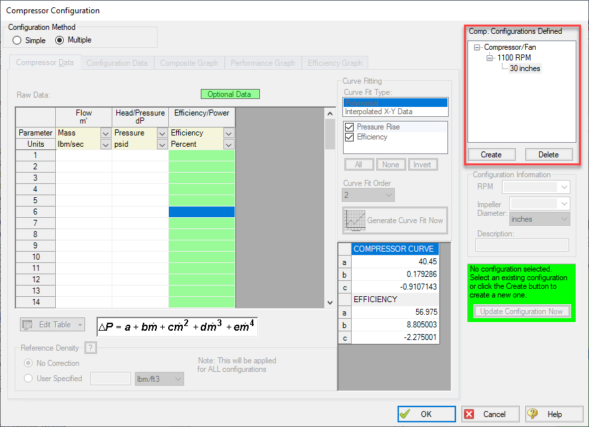
Task: Click the red X Cancel button
Action: 469,414
